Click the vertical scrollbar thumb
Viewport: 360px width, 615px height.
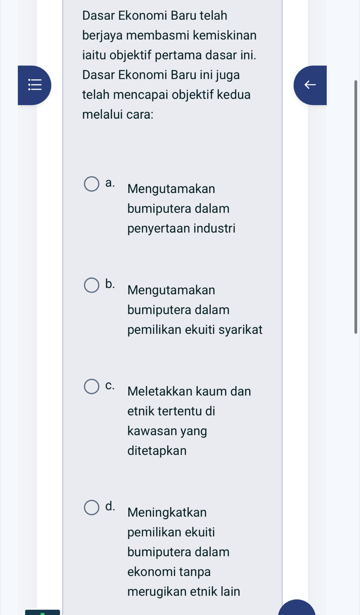tap(356, 206)
